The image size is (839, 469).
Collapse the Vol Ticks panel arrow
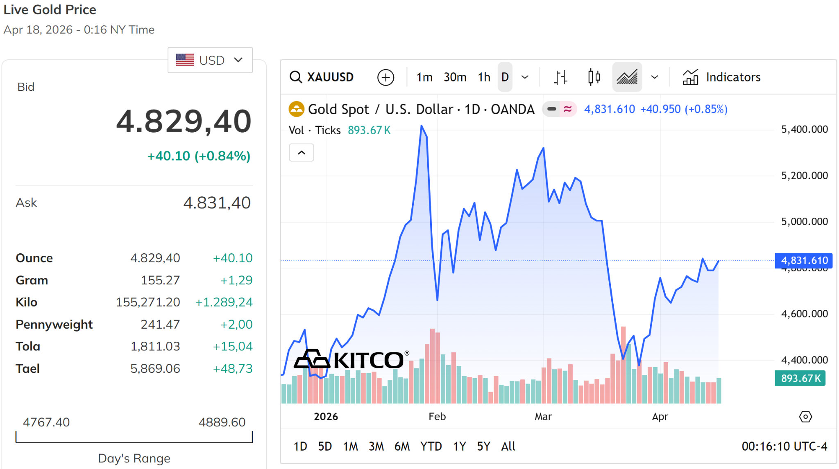pos(302,152)
